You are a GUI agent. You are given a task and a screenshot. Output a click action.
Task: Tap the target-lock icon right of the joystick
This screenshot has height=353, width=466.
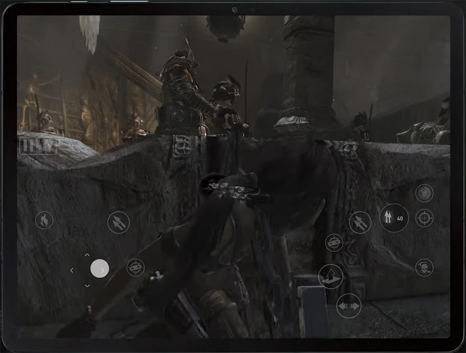136,267
